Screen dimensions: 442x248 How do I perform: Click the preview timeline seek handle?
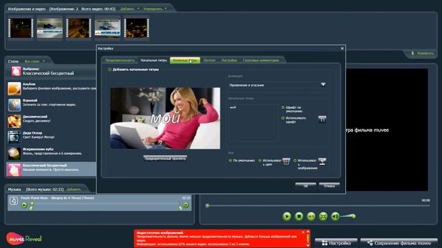(x=207, y=206)
